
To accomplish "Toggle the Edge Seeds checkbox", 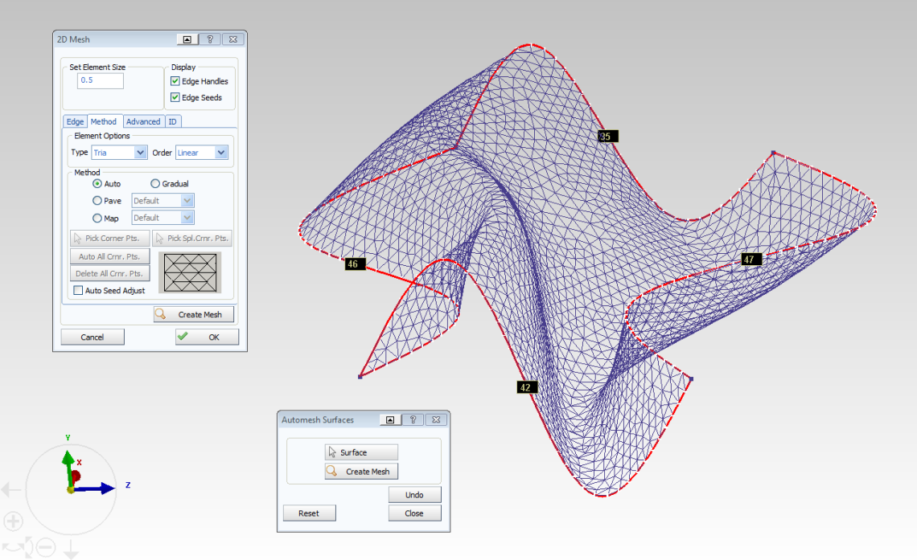I will pyautogui.click(x=175, y=97).
